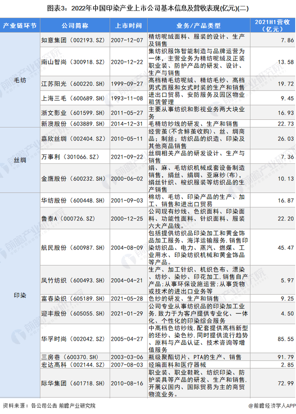The image size is (296, 414).
Task: Click listing date 2021-09-22
Action: (x=127, y=157)
